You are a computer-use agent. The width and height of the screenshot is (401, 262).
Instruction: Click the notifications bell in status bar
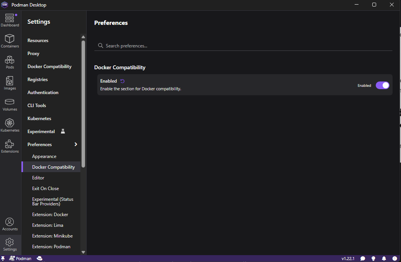tap(384, 259)
